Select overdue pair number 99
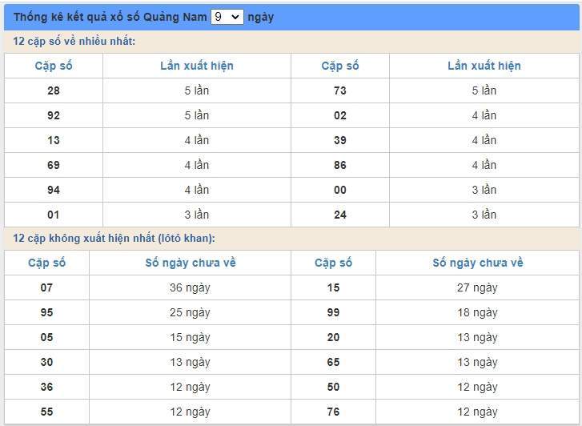 click(x=334, y=312)
